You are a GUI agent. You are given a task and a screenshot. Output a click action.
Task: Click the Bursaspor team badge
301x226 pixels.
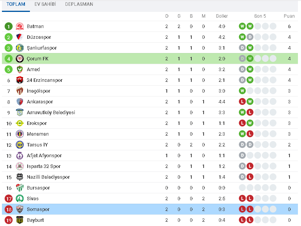tap(20, 188)
